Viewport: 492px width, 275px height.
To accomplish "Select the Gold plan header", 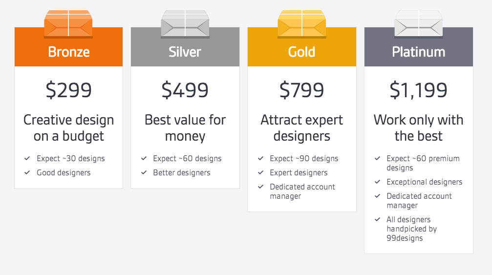I will 301,52.
